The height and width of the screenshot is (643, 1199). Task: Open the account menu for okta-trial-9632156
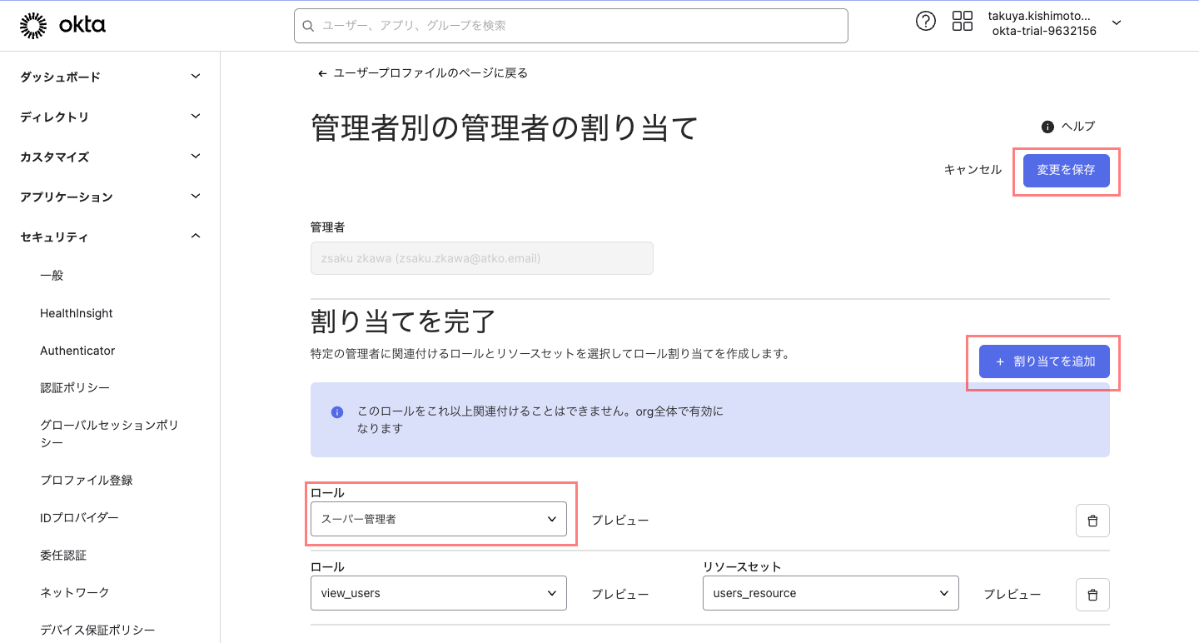1116,23
